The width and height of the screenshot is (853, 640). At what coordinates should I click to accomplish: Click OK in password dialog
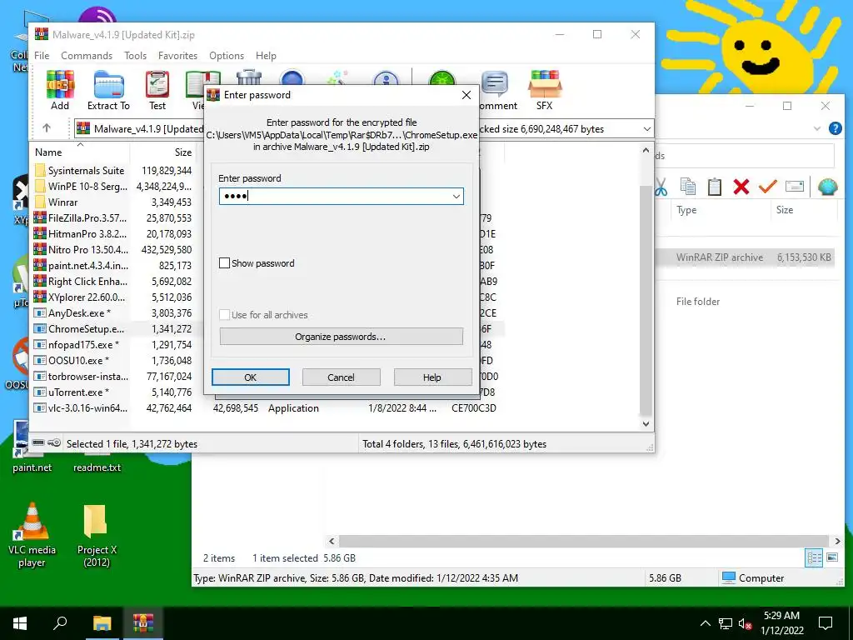point(250,377)
